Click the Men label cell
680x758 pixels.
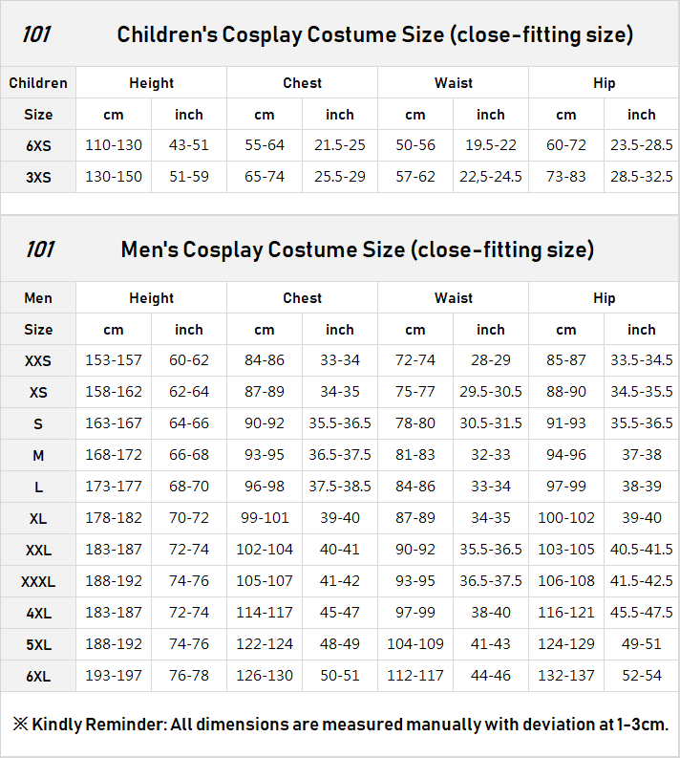(38, 298)
